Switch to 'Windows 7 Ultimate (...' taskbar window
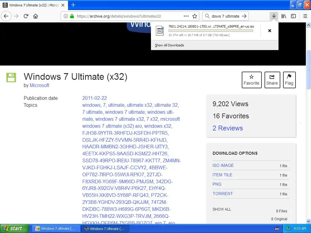Image resolution: width=311 pixels, height=233 pixels. tap(105, 228)
